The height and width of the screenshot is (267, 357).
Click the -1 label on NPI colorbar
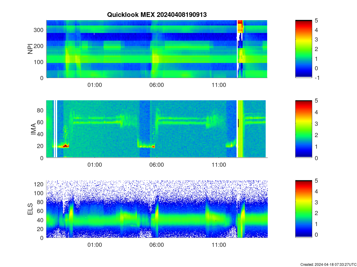pos(317,78)
